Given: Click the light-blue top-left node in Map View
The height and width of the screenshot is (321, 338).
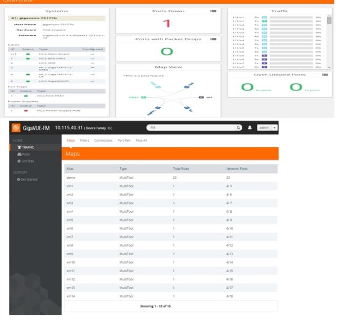Looking at the screenshot, I should click(158, 87).
